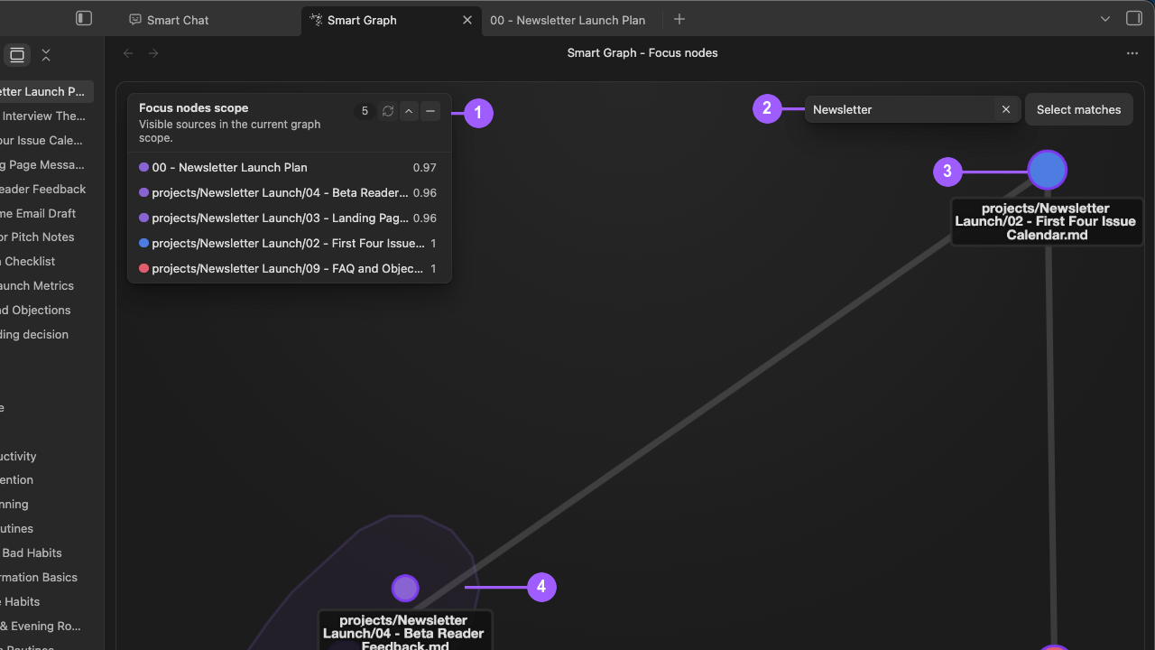Open the Launch P... note in sidebar
Screen dimensions: 1155x650
click(x=45, y=91)
